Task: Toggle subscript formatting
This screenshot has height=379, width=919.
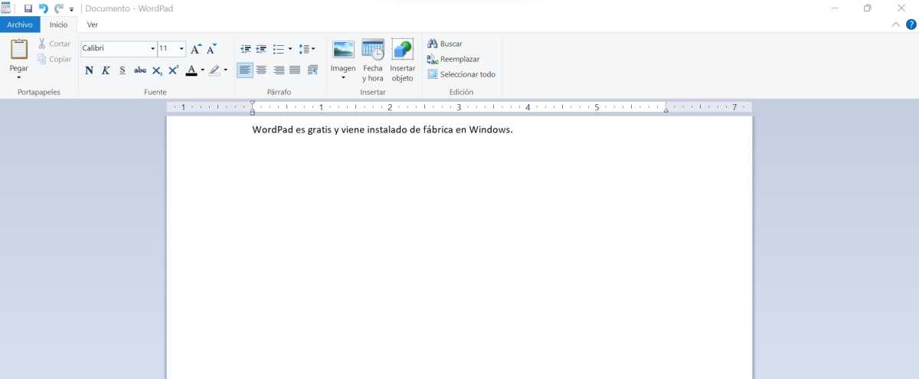Action: click(x=157, y=70)
